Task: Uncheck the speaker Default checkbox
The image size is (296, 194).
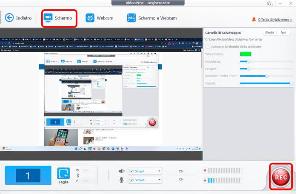Action: pyautogui.click(x=131, y=171)
